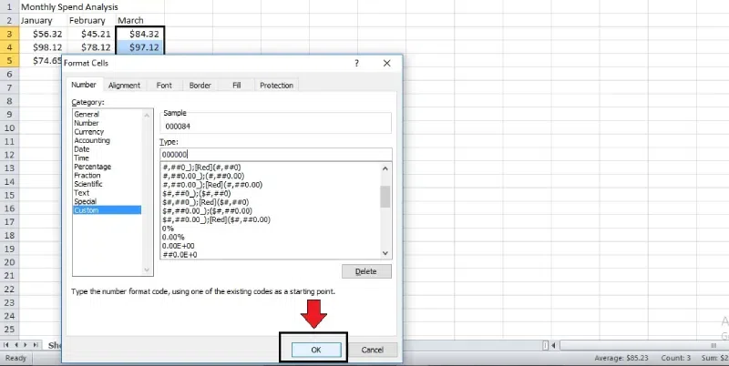
Task: Close the Format Cells dialog with X
Action: point(386,63)
